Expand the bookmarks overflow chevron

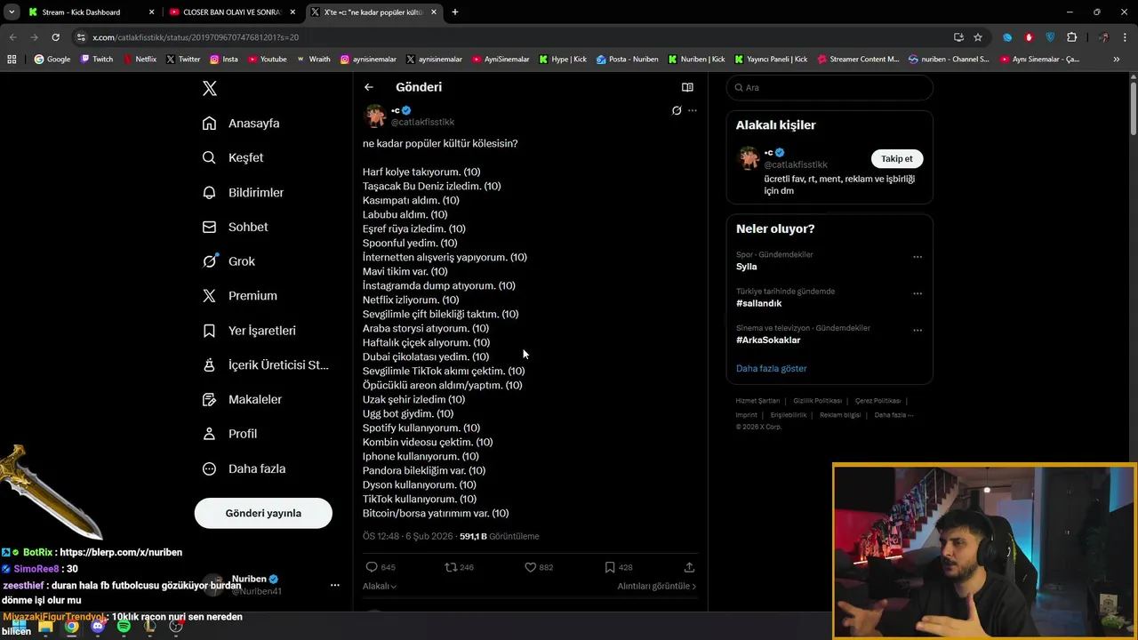[x=1117, y=60]
